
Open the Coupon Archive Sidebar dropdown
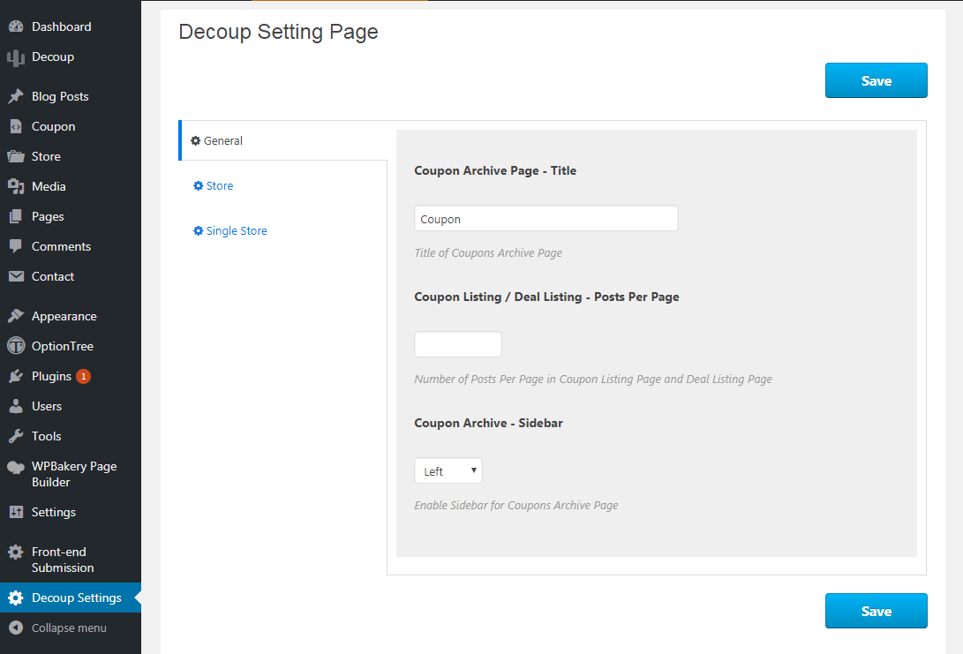pos(448,470)
